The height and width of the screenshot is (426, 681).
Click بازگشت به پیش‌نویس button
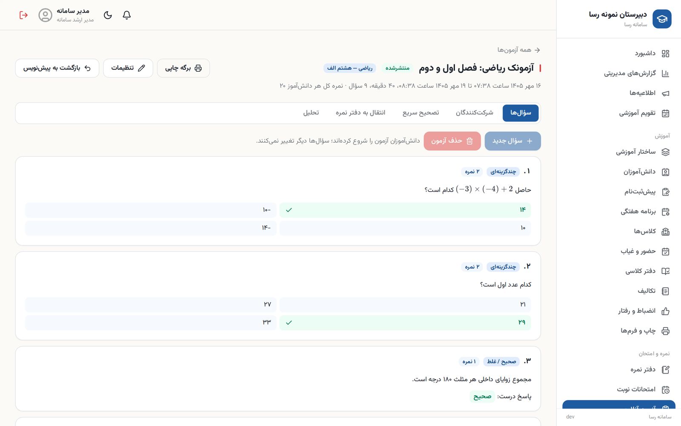coord(57,68)
